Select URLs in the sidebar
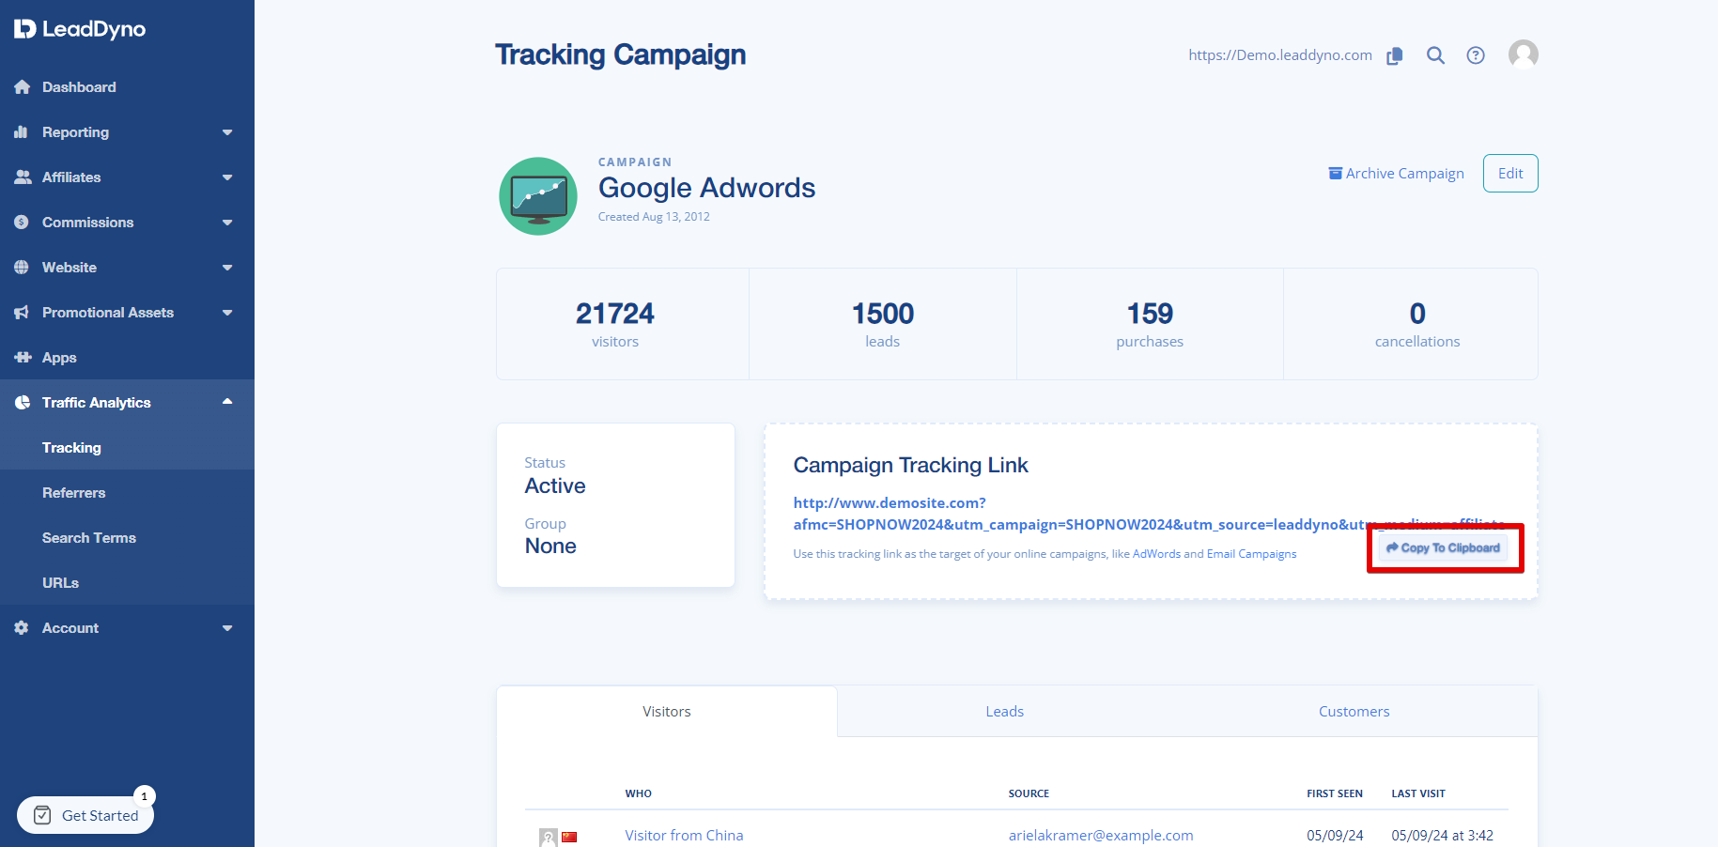1718x847 pixels. [x=127, y=583]
